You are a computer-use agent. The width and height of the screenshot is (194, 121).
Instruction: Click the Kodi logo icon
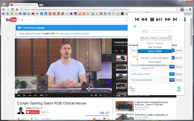tap(179, 89)
